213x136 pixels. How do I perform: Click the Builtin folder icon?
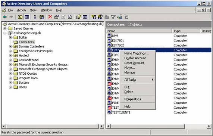tap(16, 37)
